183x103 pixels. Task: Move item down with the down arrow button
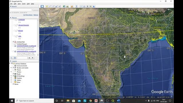point(33,58)
